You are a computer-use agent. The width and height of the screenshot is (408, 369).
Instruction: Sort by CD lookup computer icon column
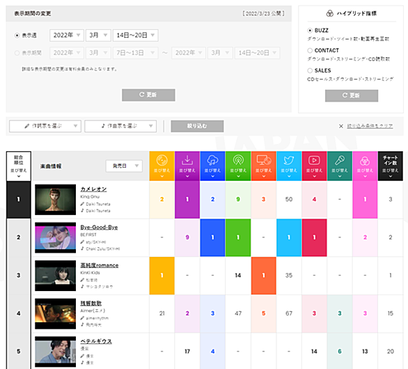tap(264, 166)
